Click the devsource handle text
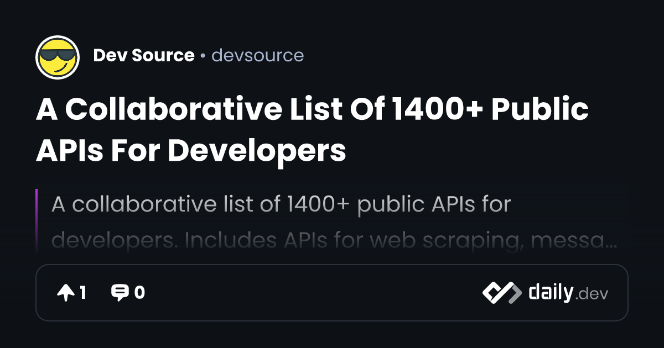664x348 pixels. pos(258,56)
